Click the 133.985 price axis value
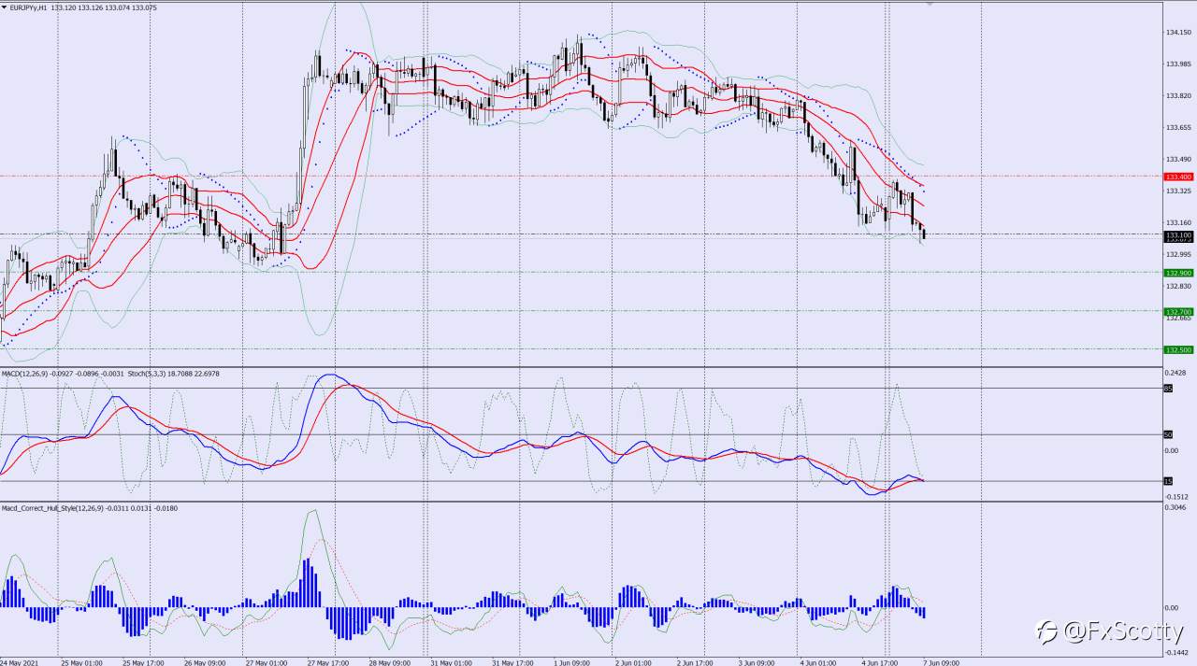 pyautogui.click(x=1178, y=64)
